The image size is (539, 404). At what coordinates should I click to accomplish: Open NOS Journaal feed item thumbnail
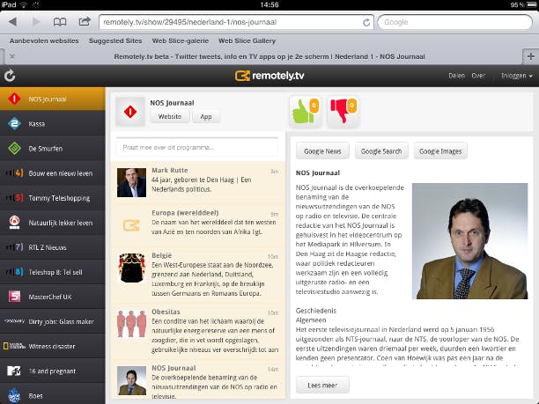pyautogui.click(x=131, y=380)
